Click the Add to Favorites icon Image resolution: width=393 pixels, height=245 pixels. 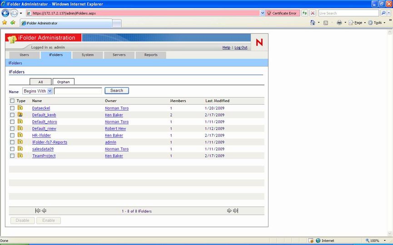(13, 23)
